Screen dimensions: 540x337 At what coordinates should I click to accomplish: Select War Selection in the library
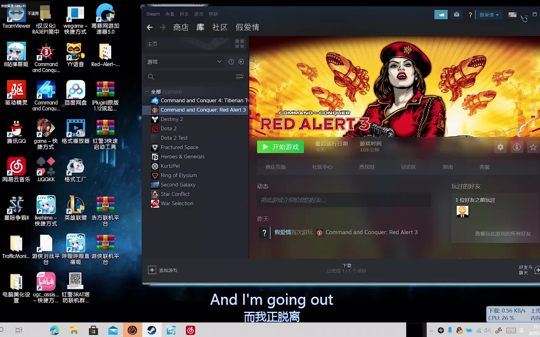click(195, 203)
